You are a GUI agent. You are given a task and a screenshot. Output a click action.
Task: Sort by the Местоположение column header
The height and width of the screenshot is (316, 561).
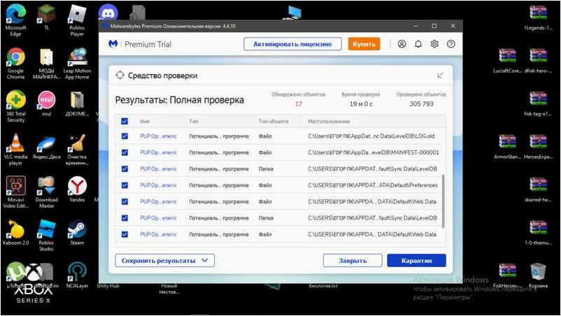pos(329,122)
